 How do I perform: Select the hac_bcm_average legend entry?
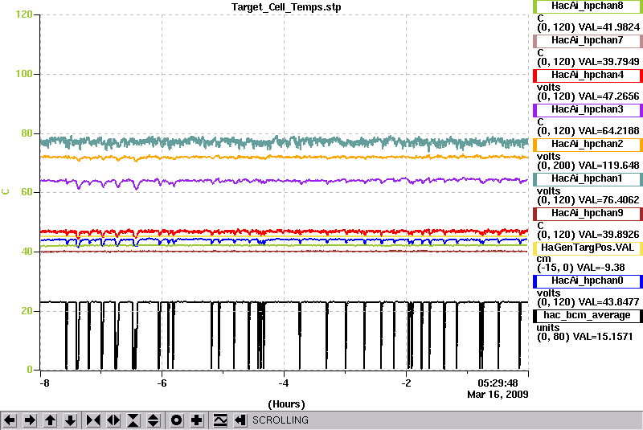click(588, 316)
